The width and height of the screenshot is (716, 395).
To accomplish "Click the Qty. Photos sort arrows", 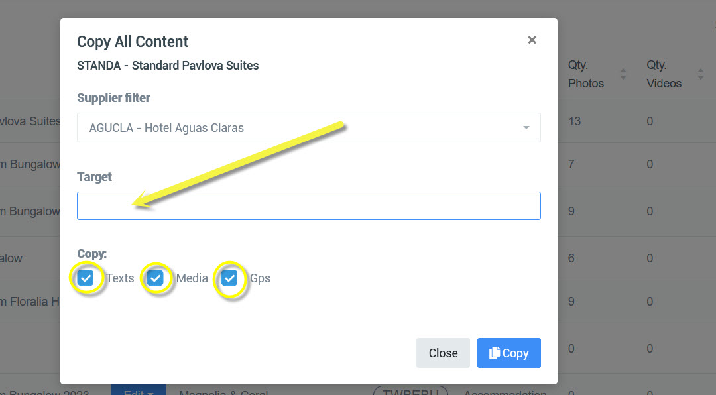I will pyautogui.click(x=623, y=74).
